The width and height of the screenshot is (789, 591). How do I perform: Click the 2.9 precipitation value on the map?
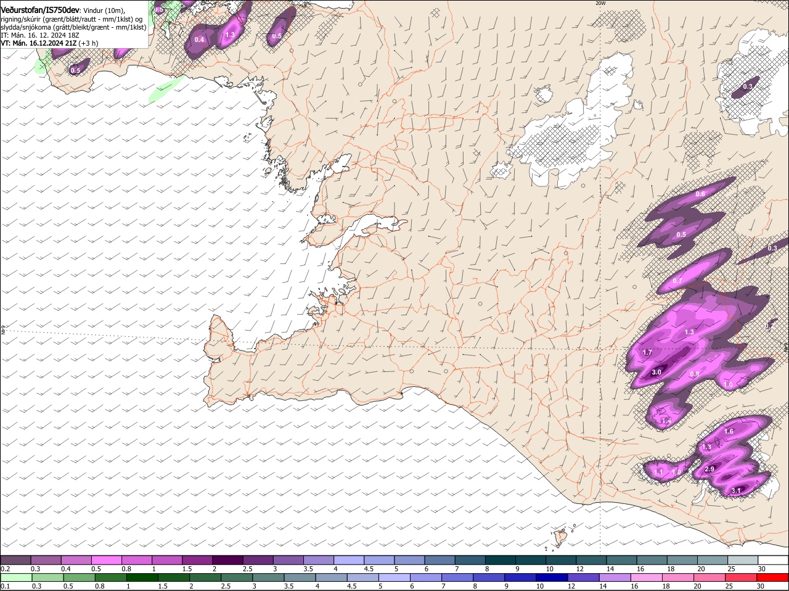click(709, 469)
